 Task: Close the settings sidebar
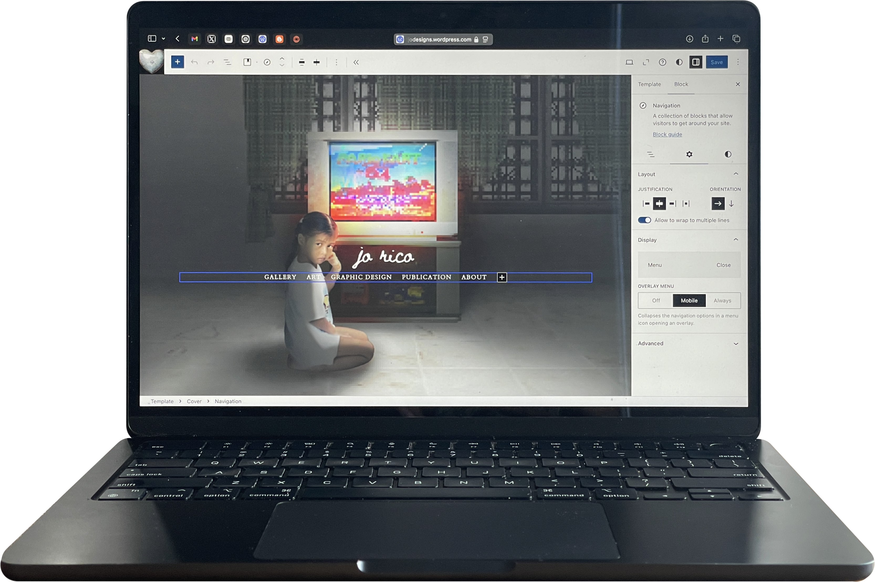(x=738, y=84)
